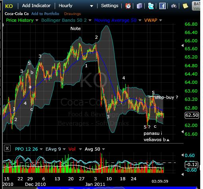Viewport: 203px width, 189px height.
Task: Click the camera snapshot icon
Action: (174, 6)
